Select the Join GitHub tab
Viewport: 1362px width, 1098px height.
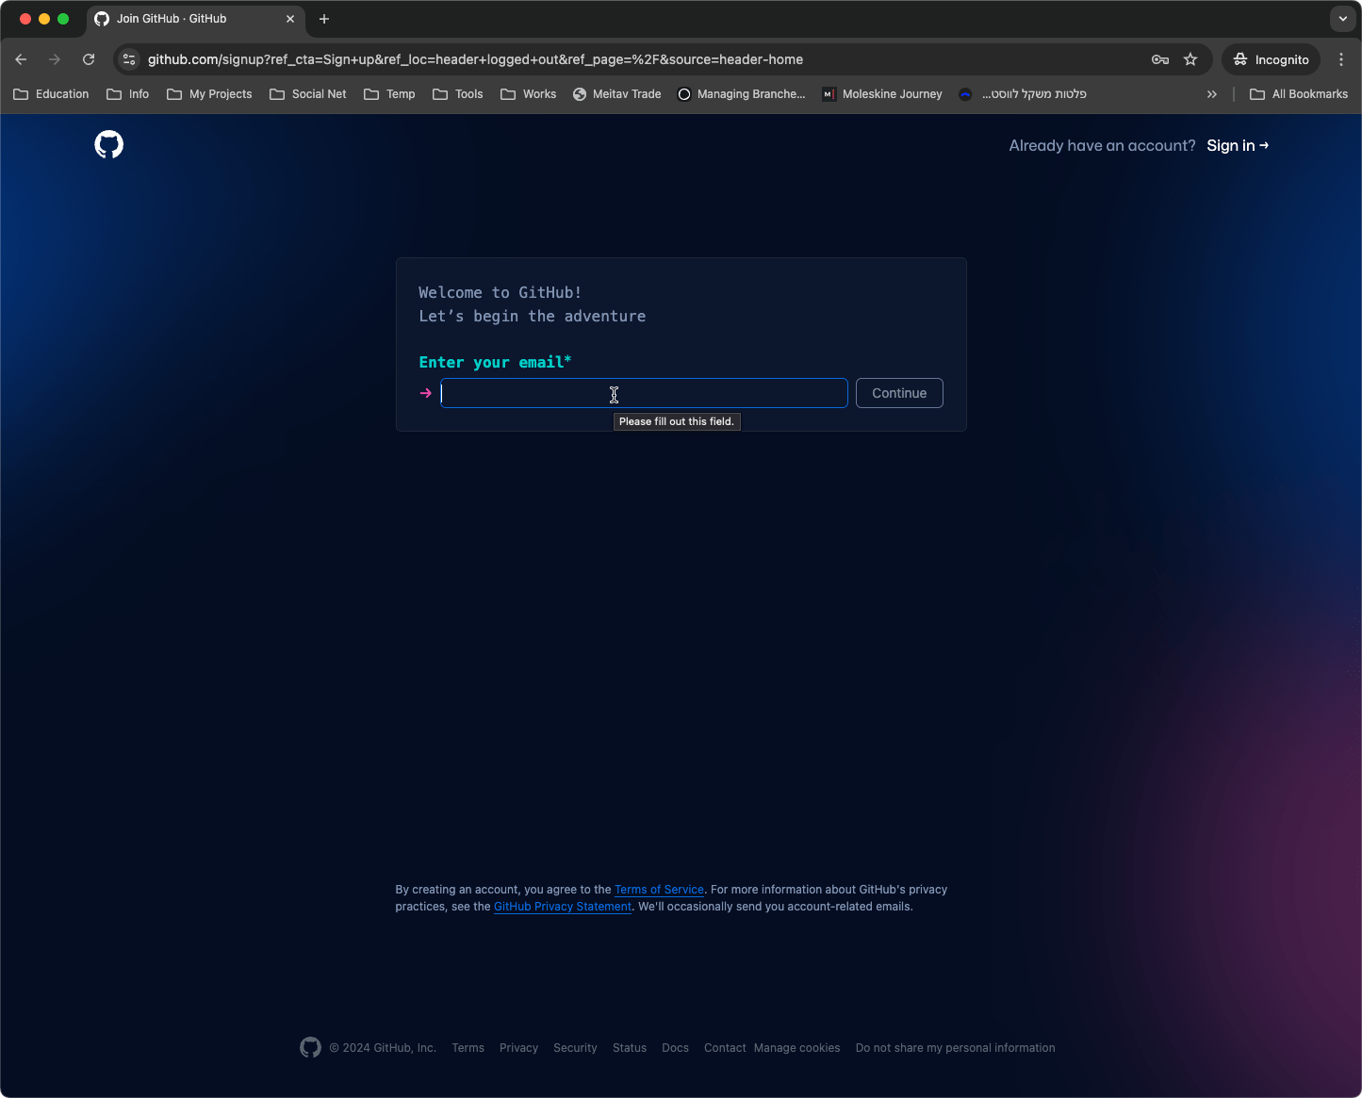point(189,19)
